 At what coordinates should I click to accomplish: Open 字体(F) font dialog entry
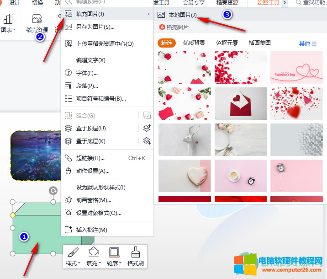pyautogui.click(x=107, y=73)
